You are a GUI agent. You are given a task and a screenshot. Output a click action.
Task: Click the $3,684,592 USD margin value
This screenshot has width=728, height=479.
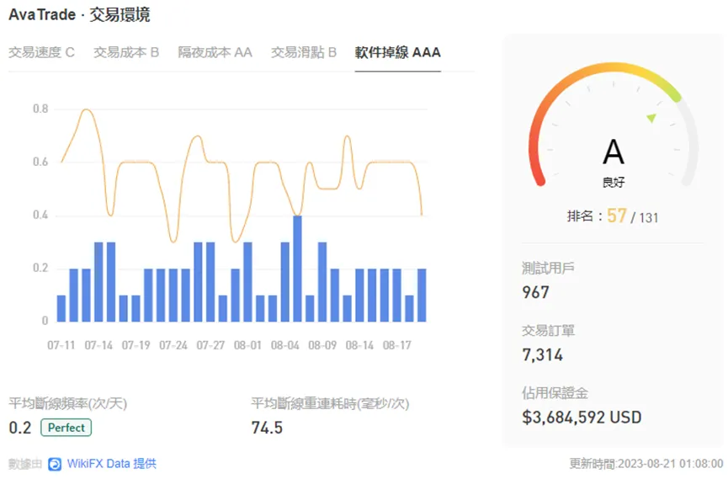click(582, 418)
